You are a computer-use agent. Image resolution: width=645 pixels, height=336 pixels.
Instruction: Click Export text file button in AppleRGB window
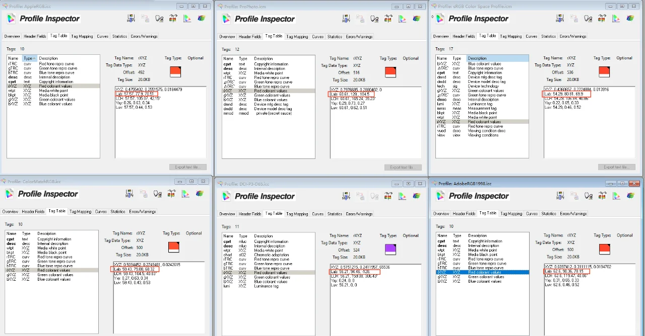(188, 166)
